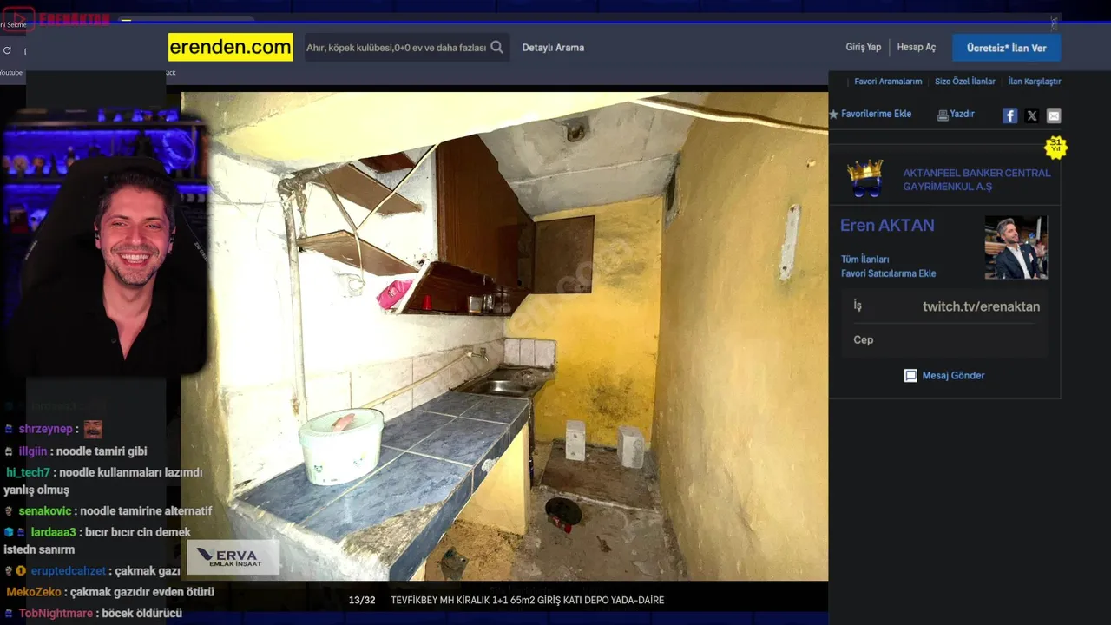This screenshot has width=1111, height=625.
Task: Click chat user senakovic
Action: (45, 511)
